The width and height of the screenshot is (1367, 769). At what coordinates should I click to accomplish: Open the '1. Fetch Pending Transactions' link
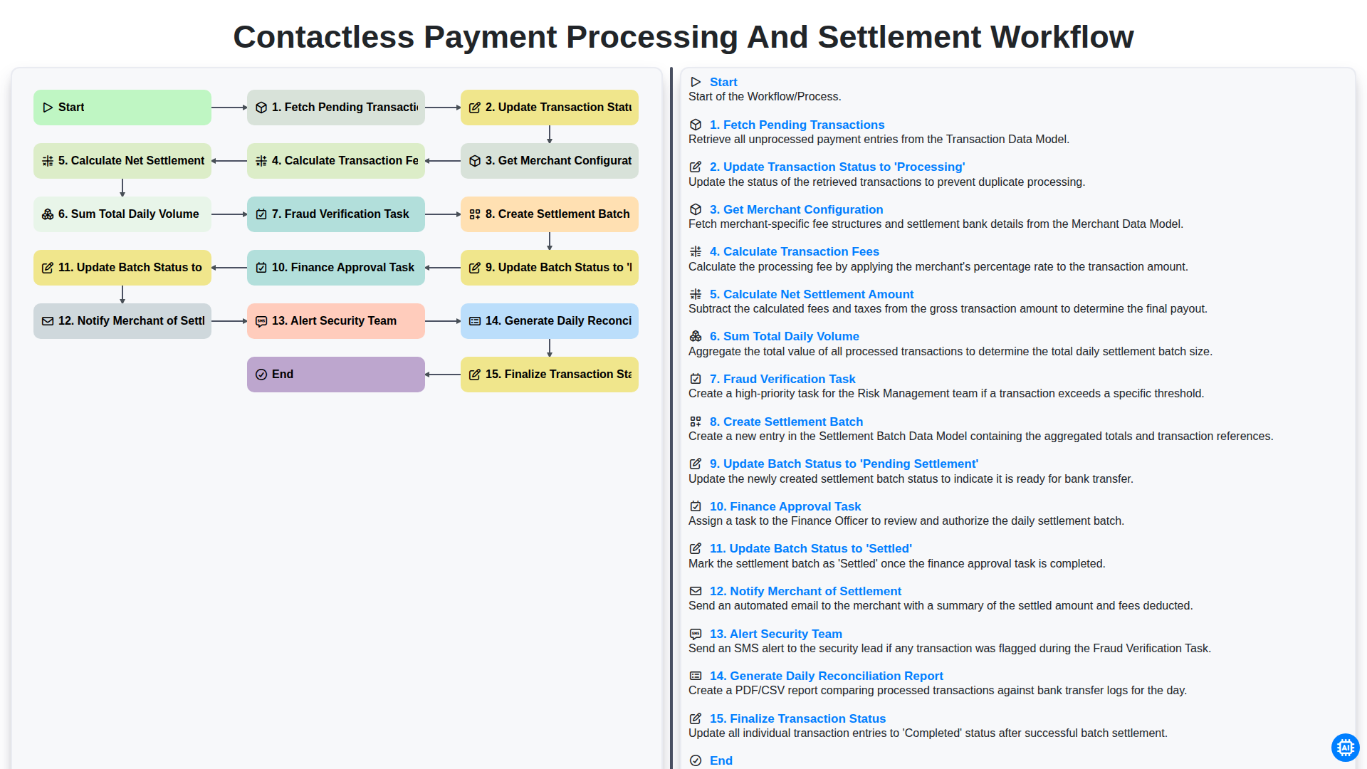point(797,125)
